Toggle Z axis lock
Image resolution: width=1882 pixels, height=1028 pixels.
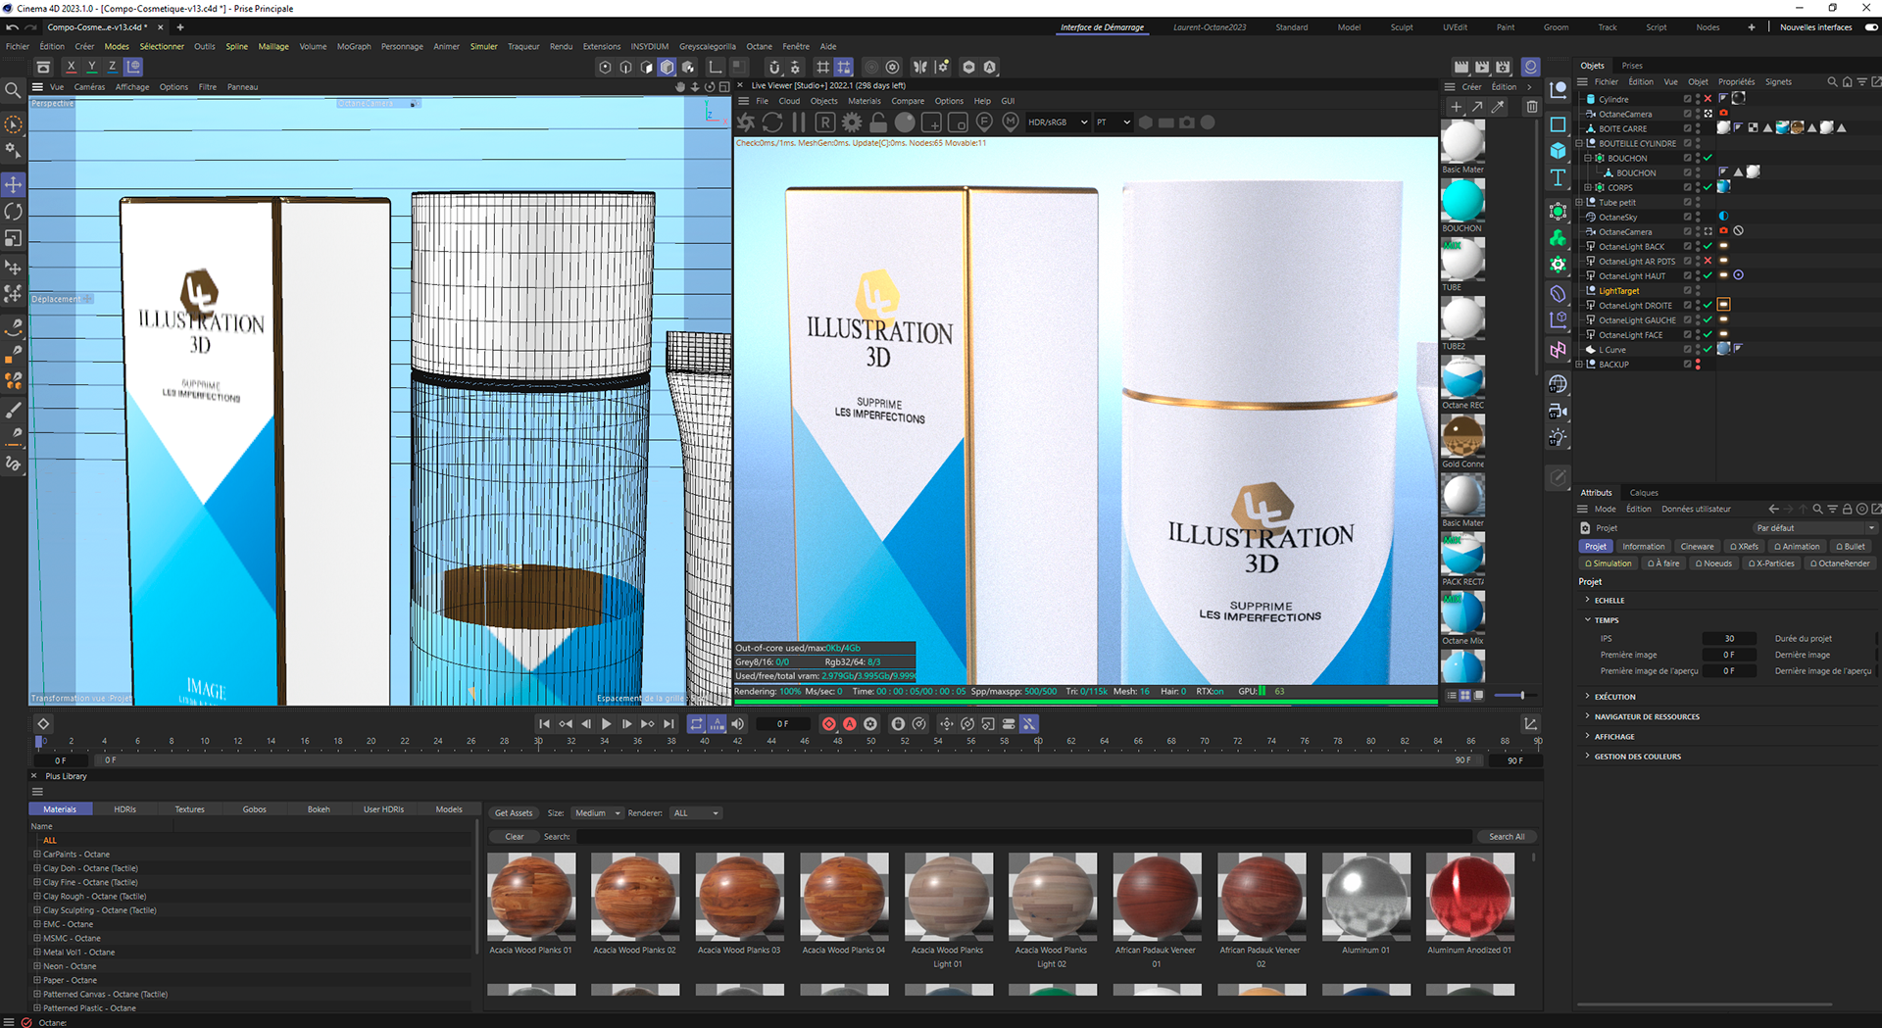point(112,67)
